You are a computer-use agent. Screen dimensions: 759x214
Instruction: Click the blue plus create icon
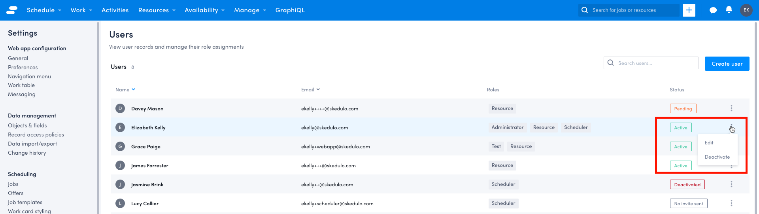pos(689,10)
